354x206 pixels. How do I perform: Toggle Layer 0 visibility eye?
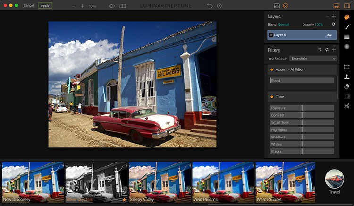coord(271,35)
